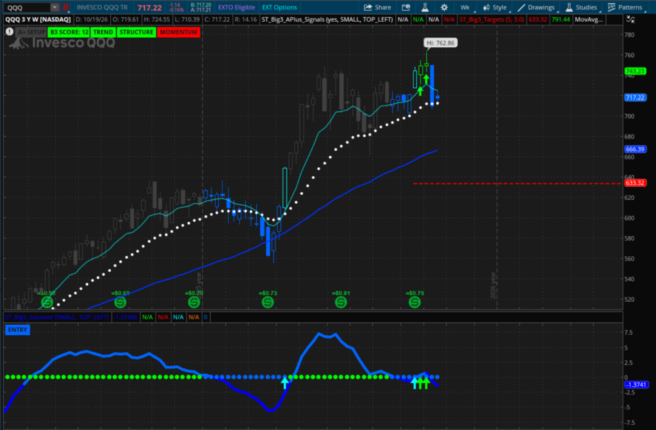
Task: Click the B3 SCORE: 12 label
Action: click(x=69, y=32)
